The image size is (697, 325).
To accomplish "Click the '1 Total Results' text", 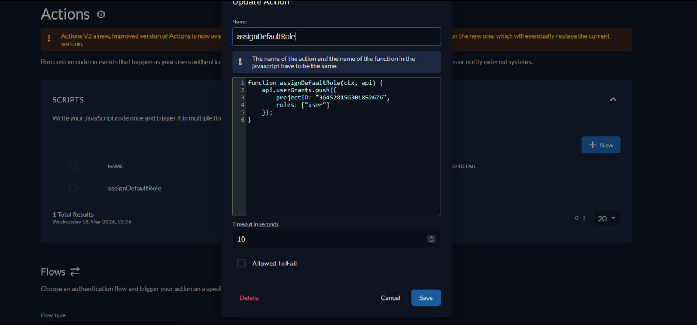I will (73, 215).
